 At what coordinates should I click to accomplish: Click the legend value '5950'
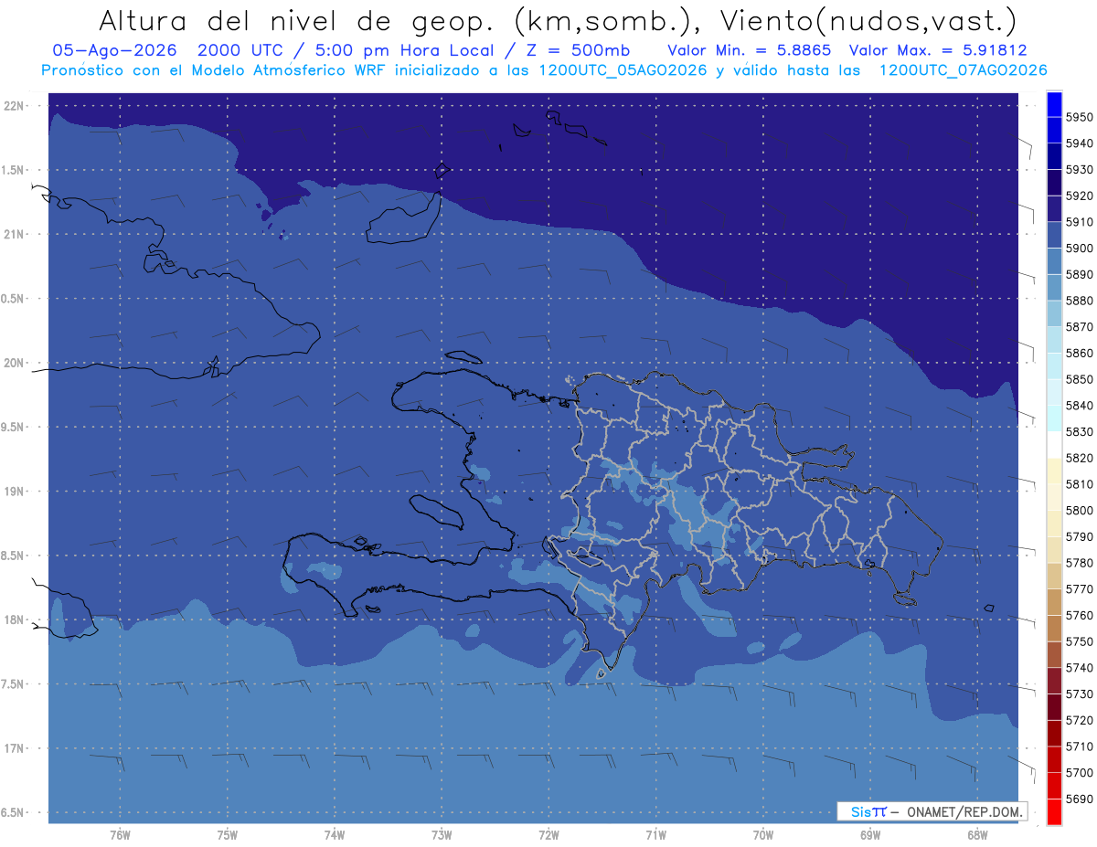point(1079,117)
